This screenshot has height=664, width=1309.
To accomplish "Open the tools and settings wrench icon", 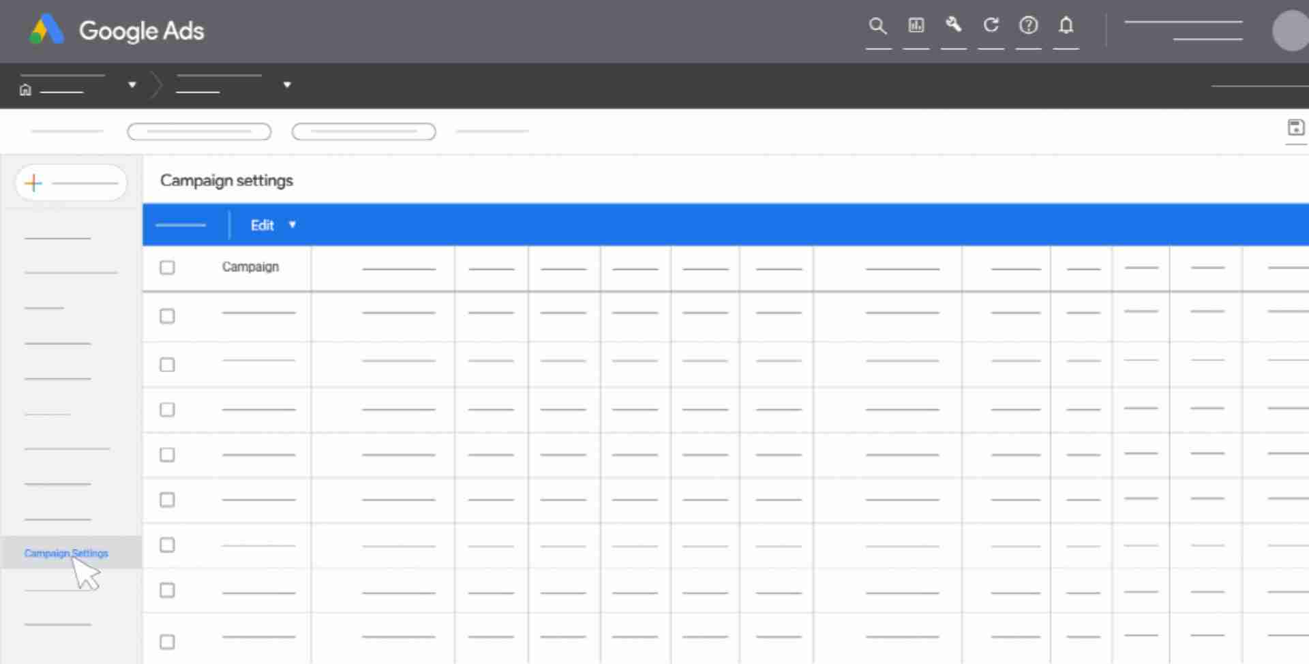I will [953, 26].
